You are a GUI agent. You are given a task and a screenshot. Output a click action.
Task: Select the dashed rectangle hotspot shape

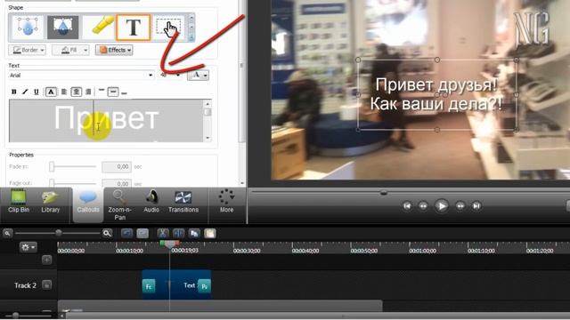(x=168, y=28)
